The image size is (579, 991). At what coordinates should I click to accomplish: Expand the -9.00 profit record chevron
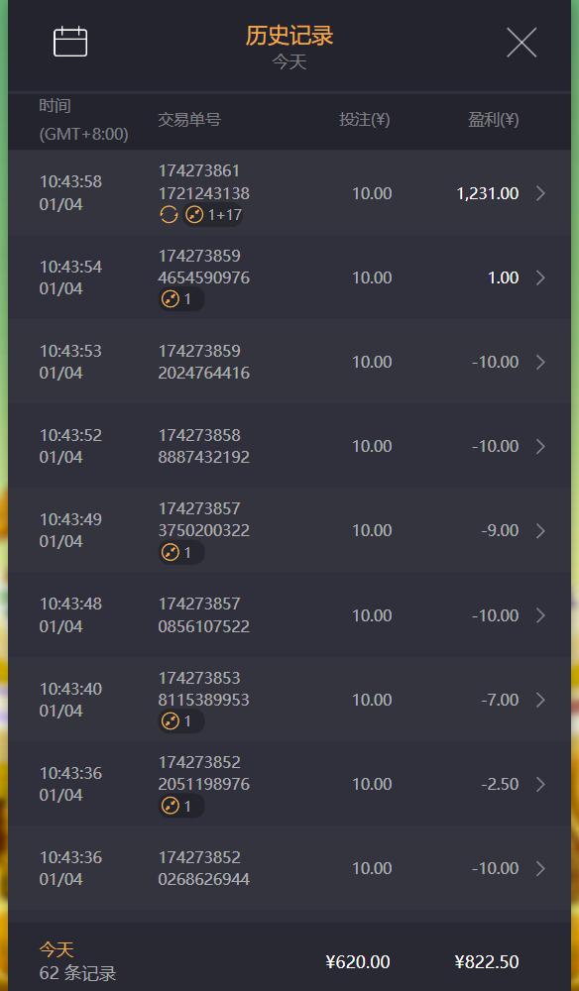click(540, 531)
